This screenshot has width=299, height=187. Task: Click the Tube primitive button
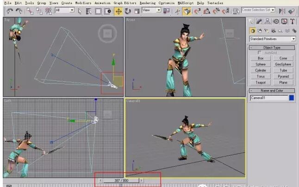click(283, 70)
